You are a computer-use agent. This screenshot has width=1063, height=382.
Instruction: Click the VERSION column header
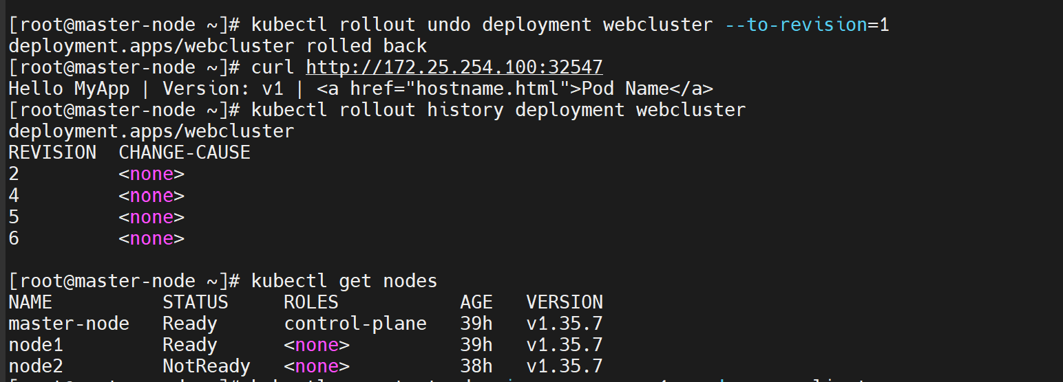[x=565, y=302]
